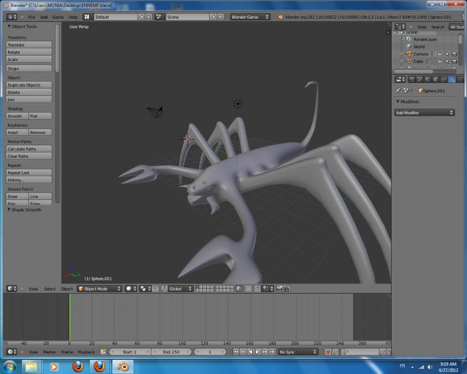Image resolution: width=467 pixels, height=374 pixels.
Task: Open the Global orientation dropdown
Action: pyautogui.click(x=181, y=289)
